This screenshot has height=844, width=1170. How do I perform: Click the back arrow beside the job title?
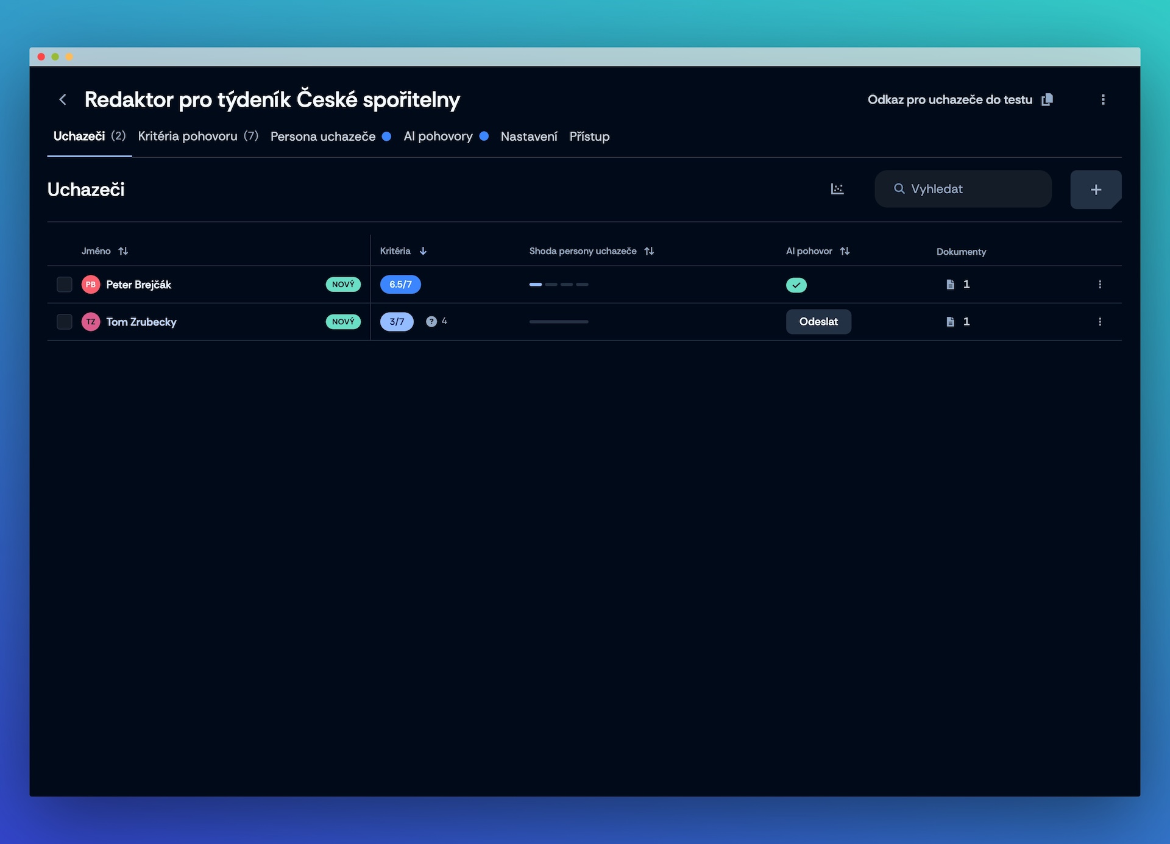[63, 99]
